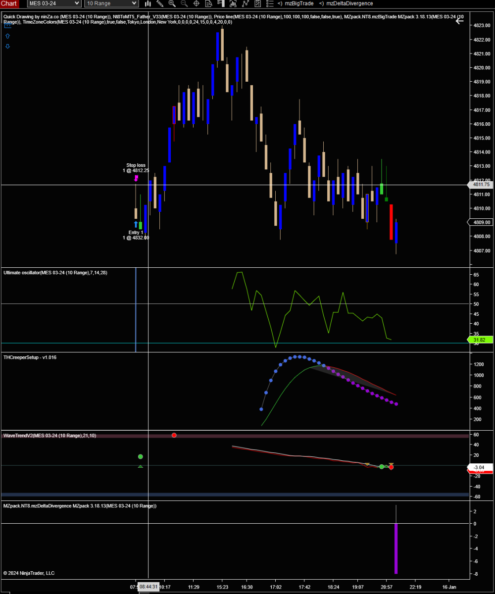Toggle the crosshair cursor icon
This screenshot has width=495, height=594.
coord(196,3)
